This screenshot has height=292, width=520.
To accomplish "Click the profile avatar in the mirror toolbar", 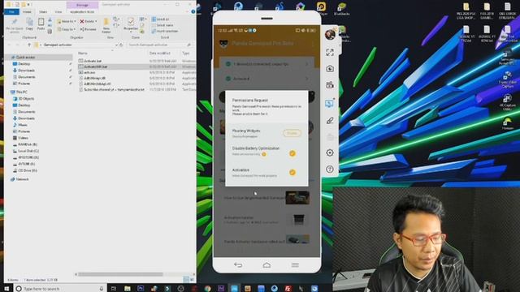I will (330, 34).
